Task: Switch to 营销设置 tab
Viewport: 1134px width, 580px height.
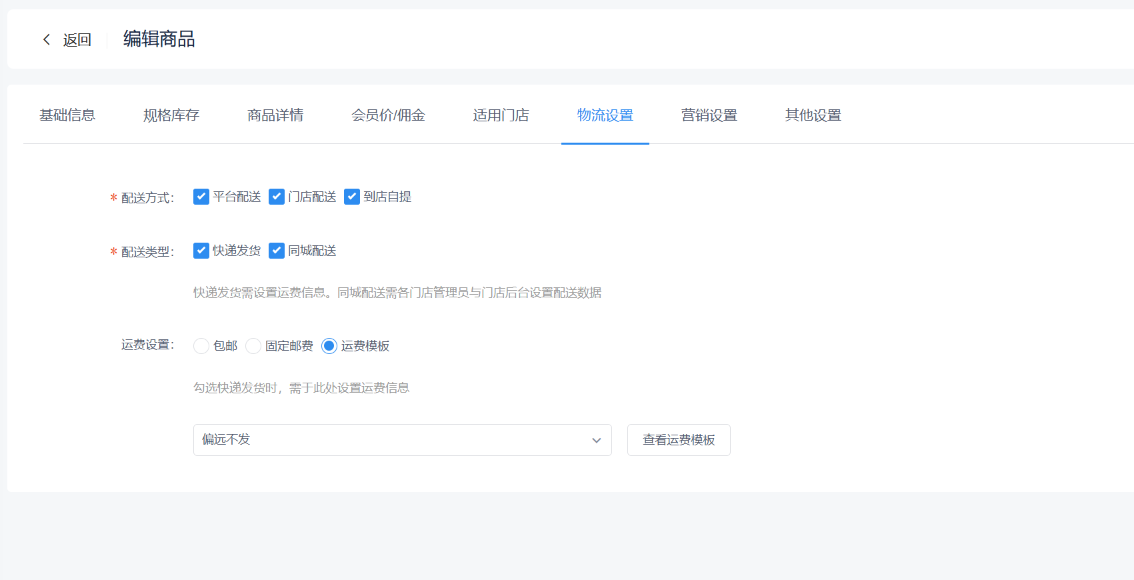Action: 709,115
